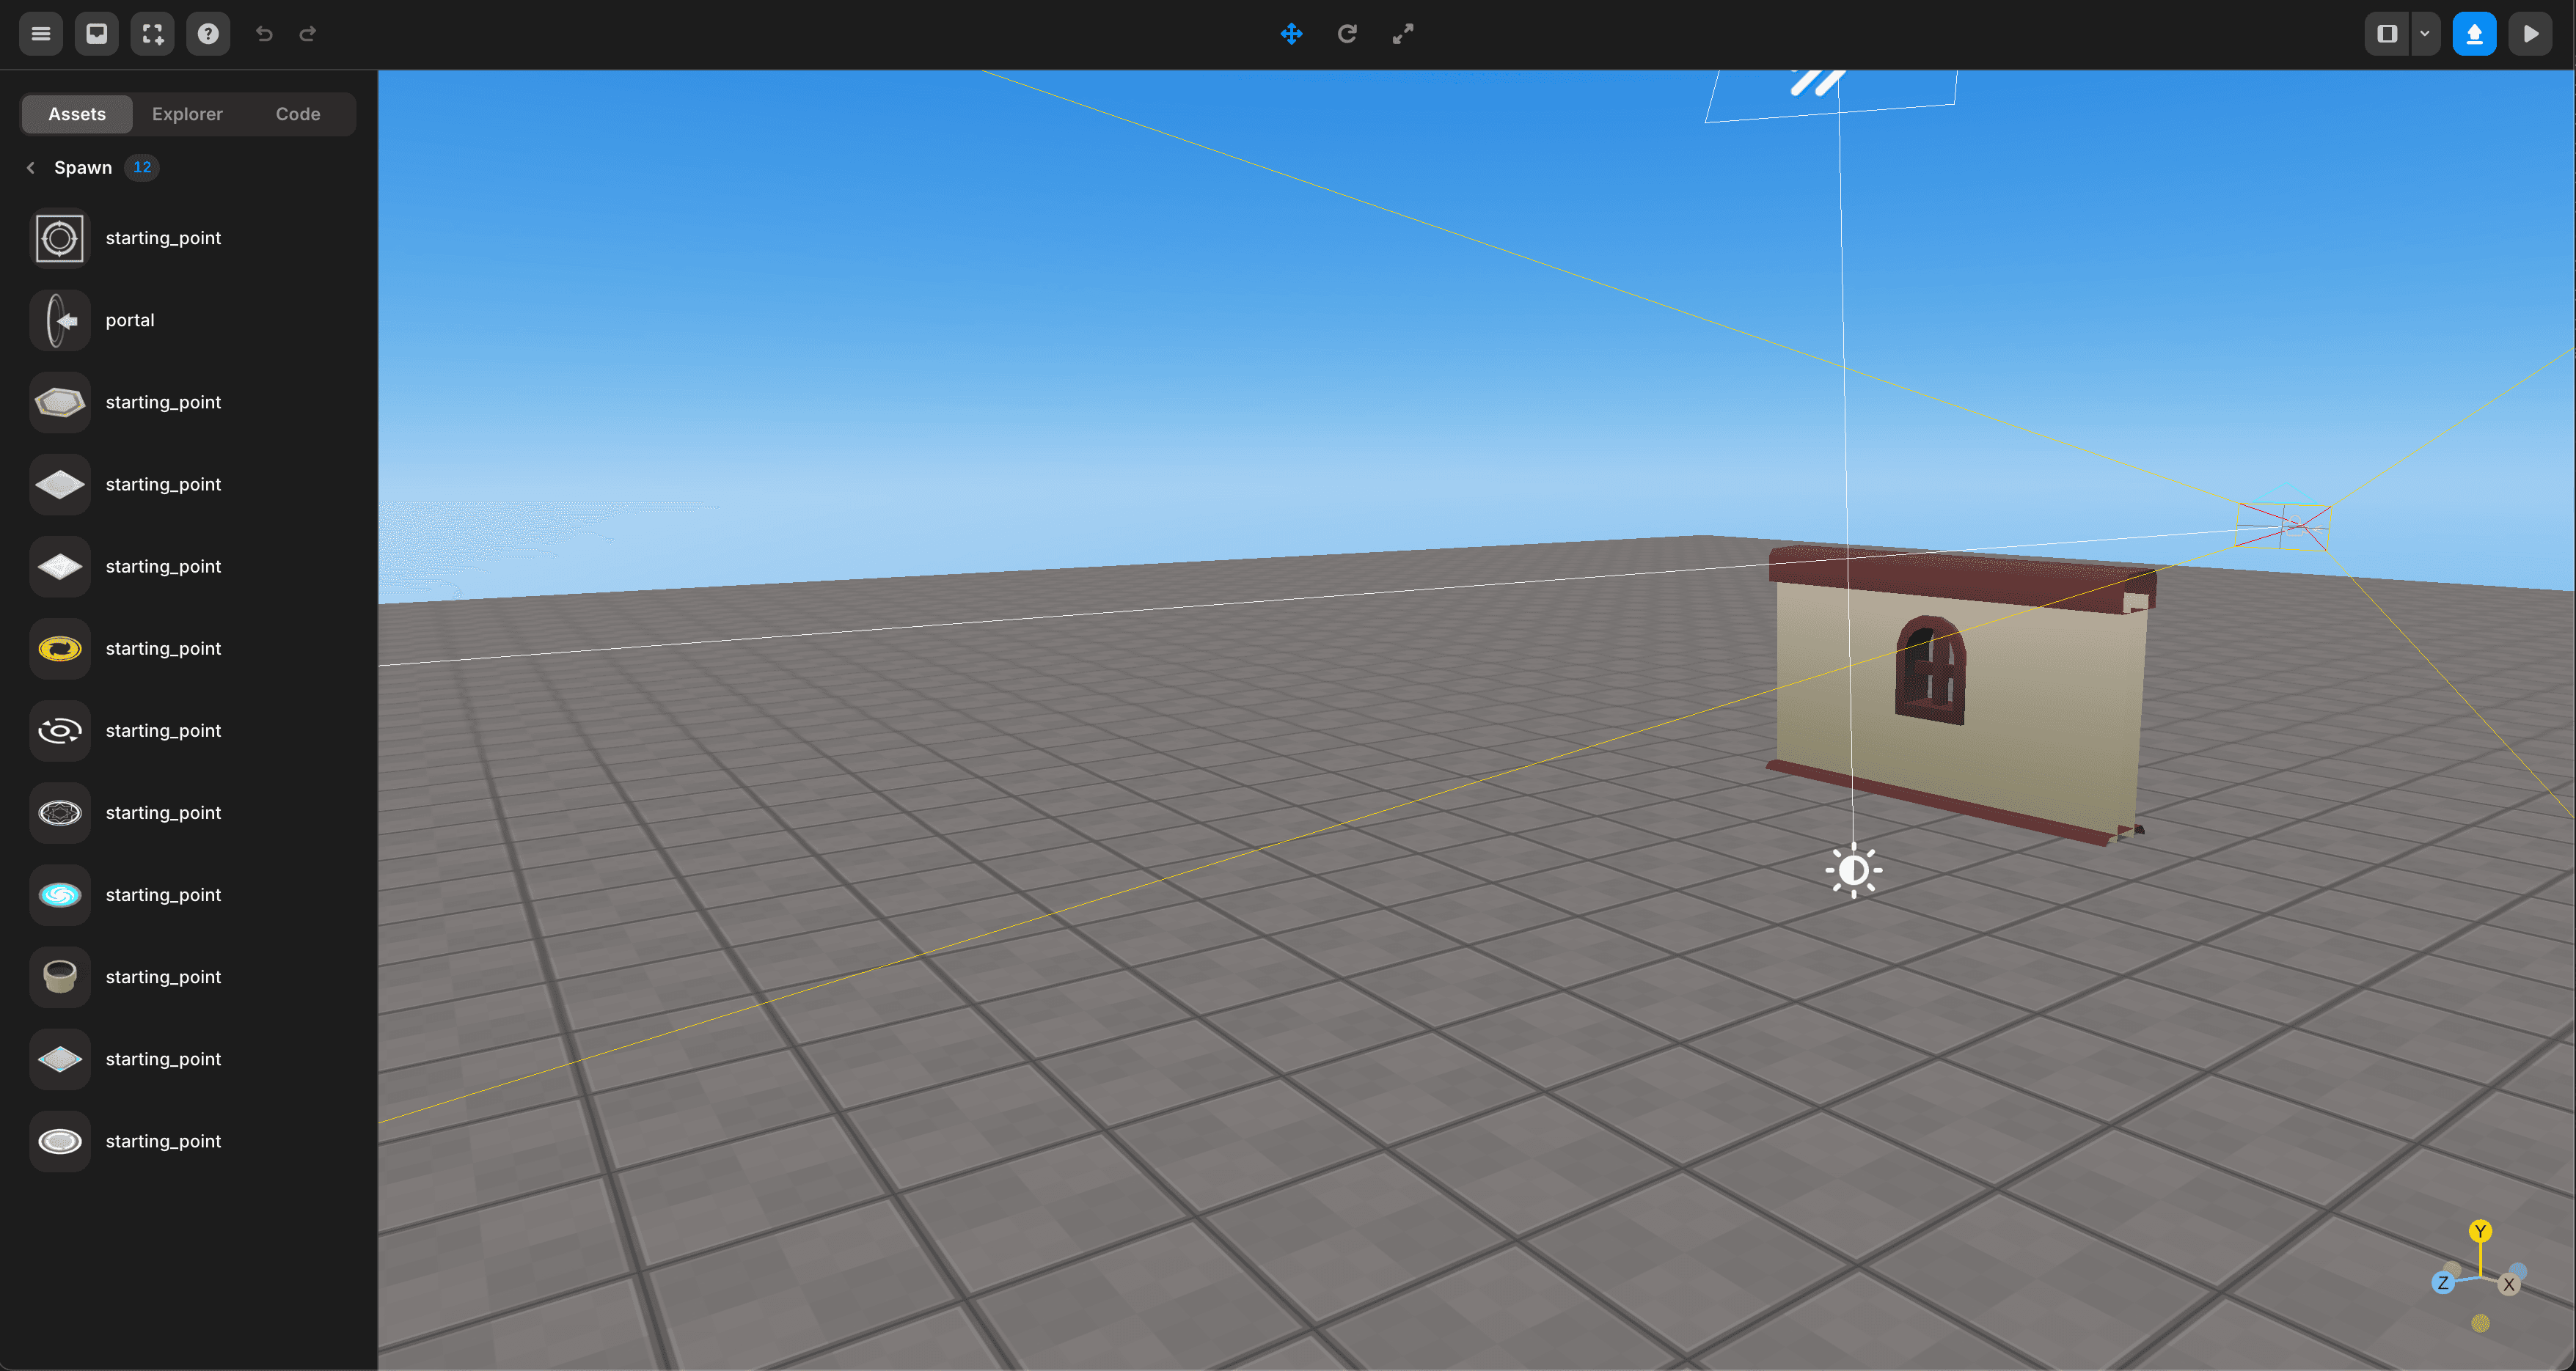This screenshot has height=1371, width=2576.
Task: Click the sun light gizmo in viewport
Action: click(1853, 870)
